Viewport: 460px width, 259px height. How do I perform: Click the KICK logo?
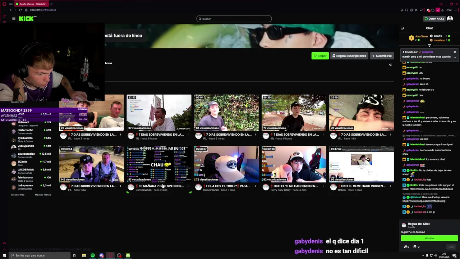28,19
